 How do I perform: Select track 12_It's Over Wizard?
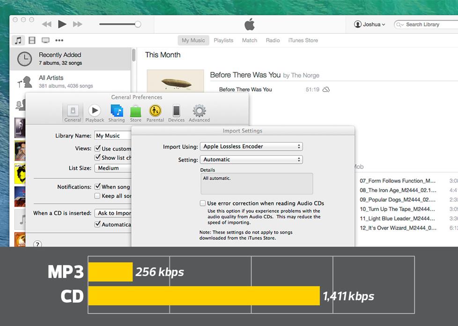398,228
